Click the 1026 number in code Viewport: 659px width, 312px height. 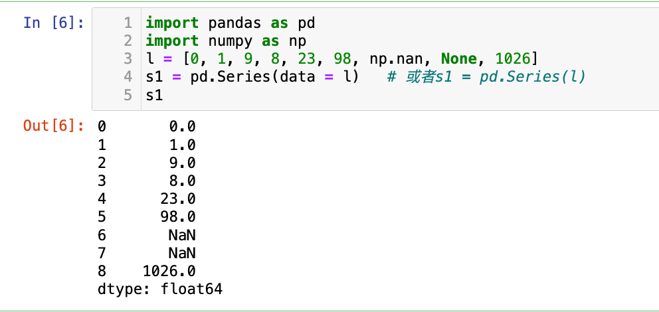click(x=513, y=59)
